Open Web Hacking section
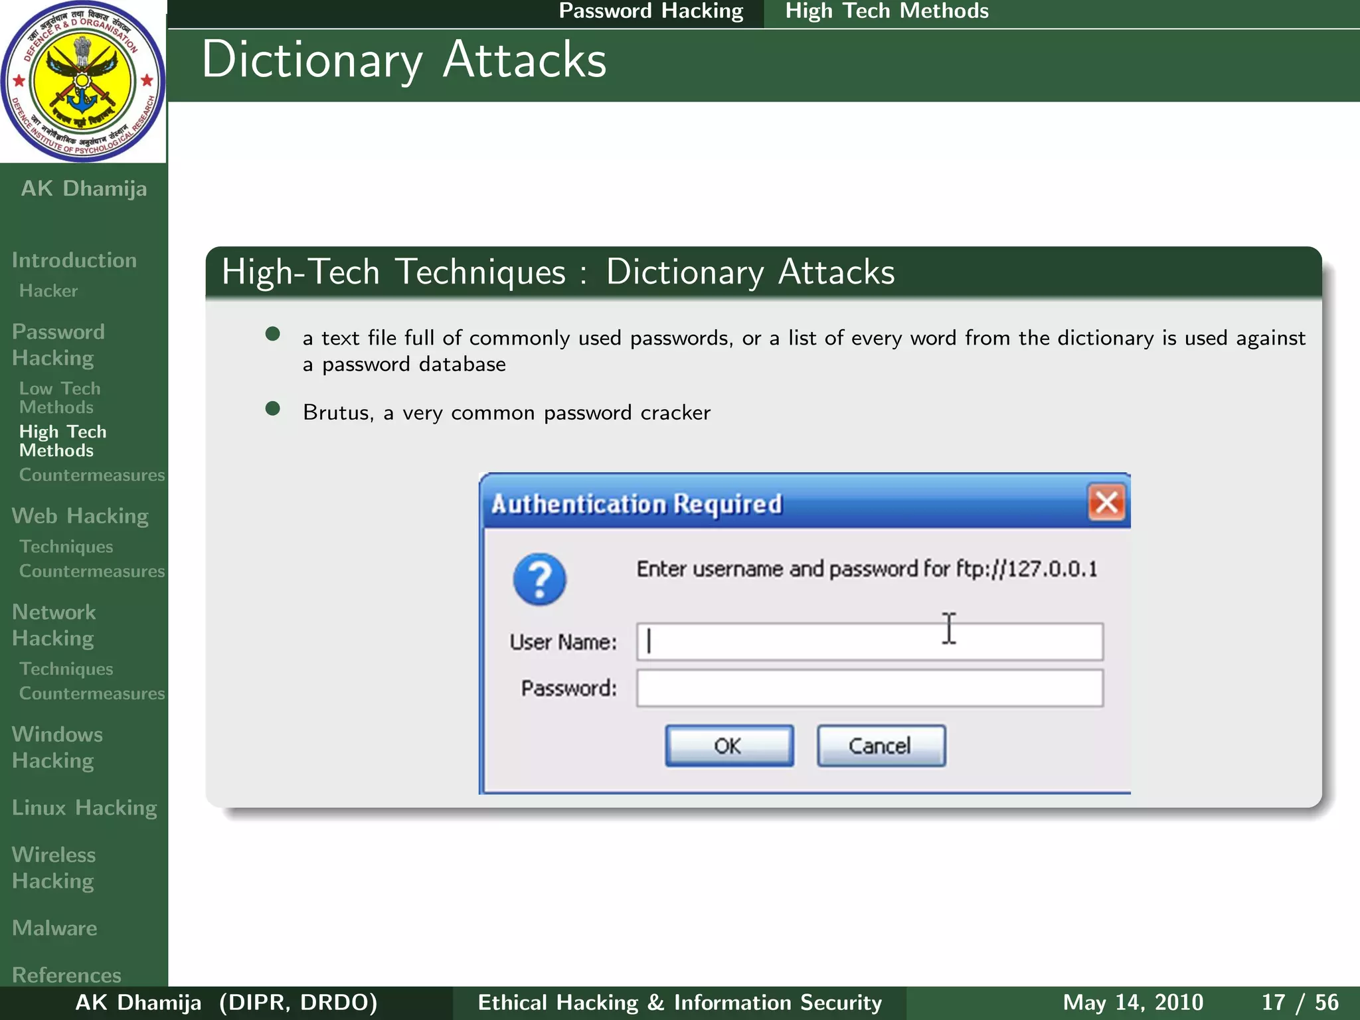1360x1020 pixels. coord(80,516)
